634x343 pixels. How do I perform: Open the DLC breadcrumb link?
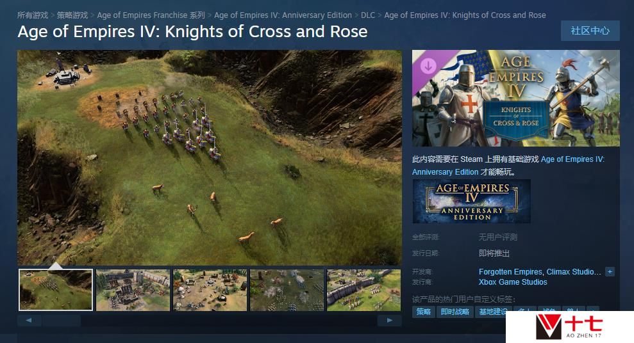(x=368, y=15)
